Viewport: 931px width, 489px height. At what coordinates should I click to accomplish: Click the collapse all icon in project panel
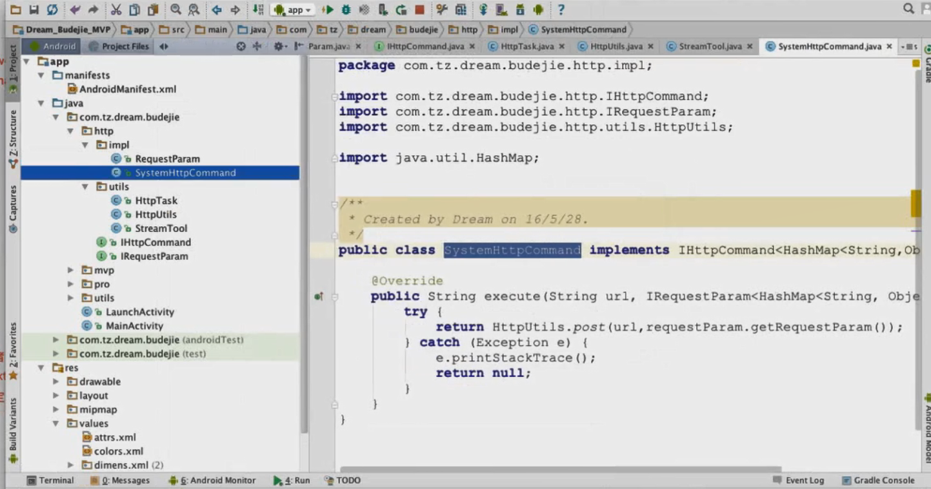[x=257, y=46]
